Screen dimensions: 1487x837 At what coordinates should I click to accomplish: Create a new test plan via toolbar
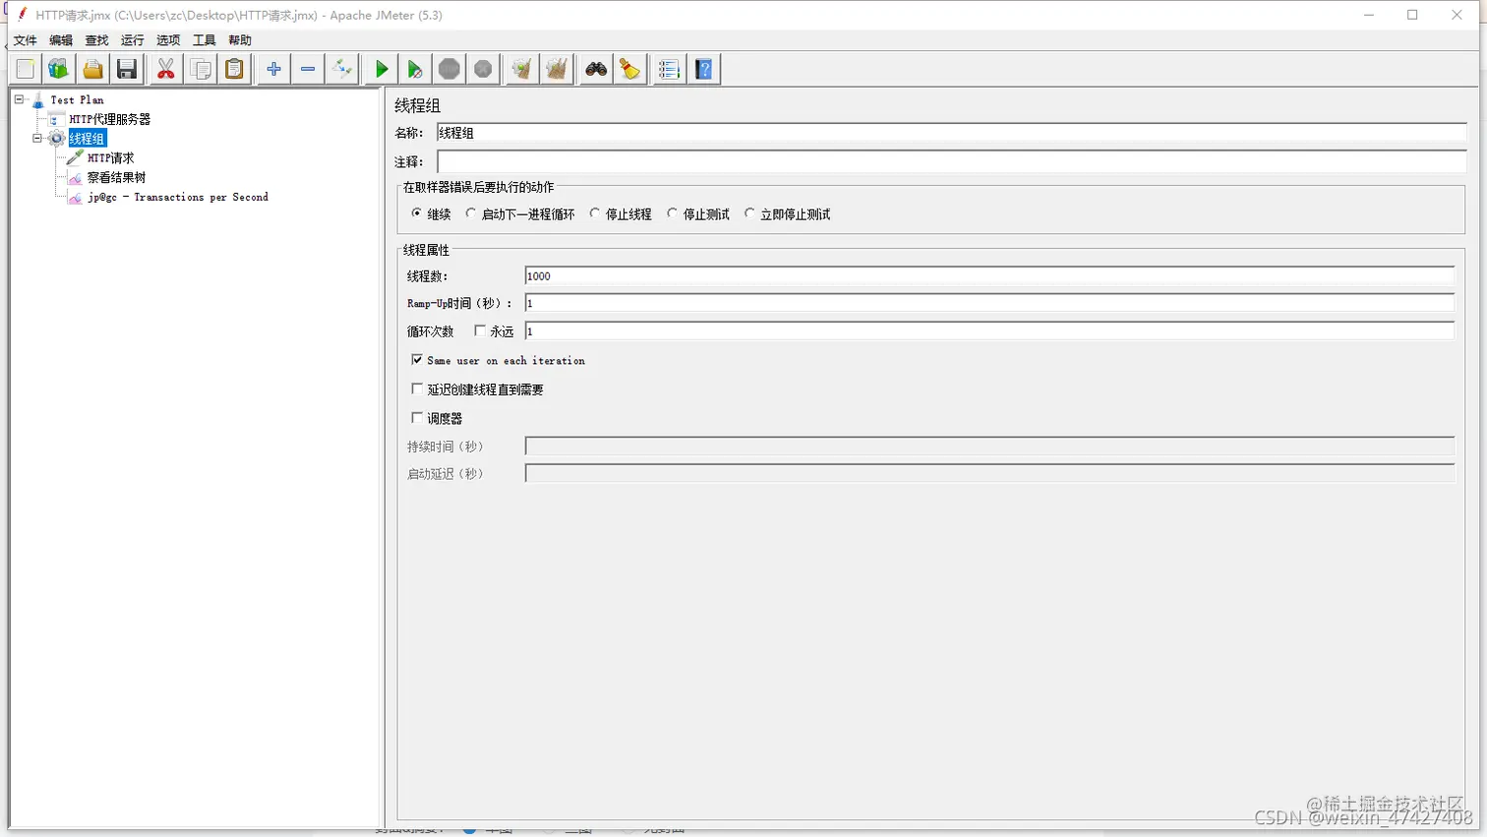click(x=26, y=69)
